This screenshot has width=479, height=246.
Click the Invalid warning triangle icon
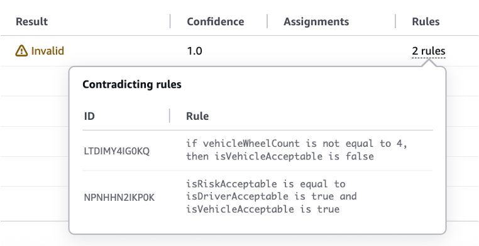coord(21,51)
